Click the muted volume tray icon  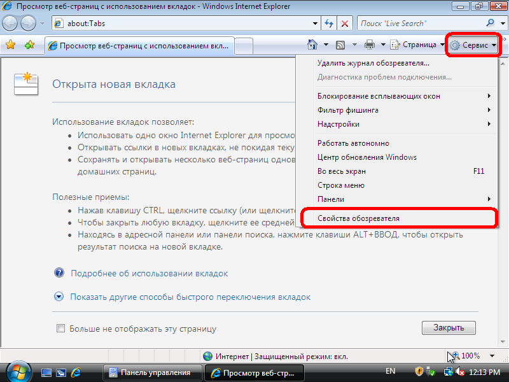460,372
